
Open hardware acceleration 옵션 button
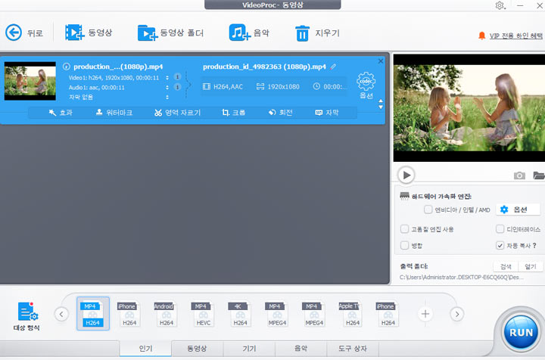pos(518,209)
